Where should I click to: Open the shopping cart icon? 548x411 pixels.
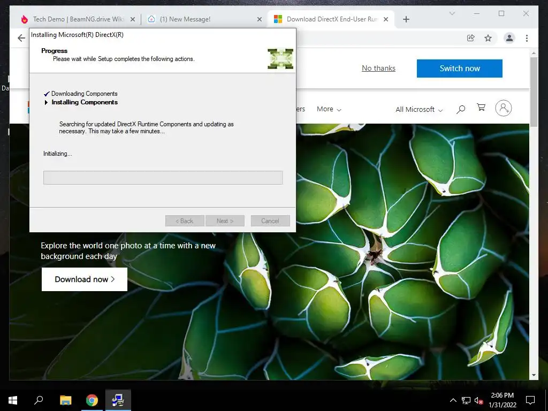click(481, 108)
